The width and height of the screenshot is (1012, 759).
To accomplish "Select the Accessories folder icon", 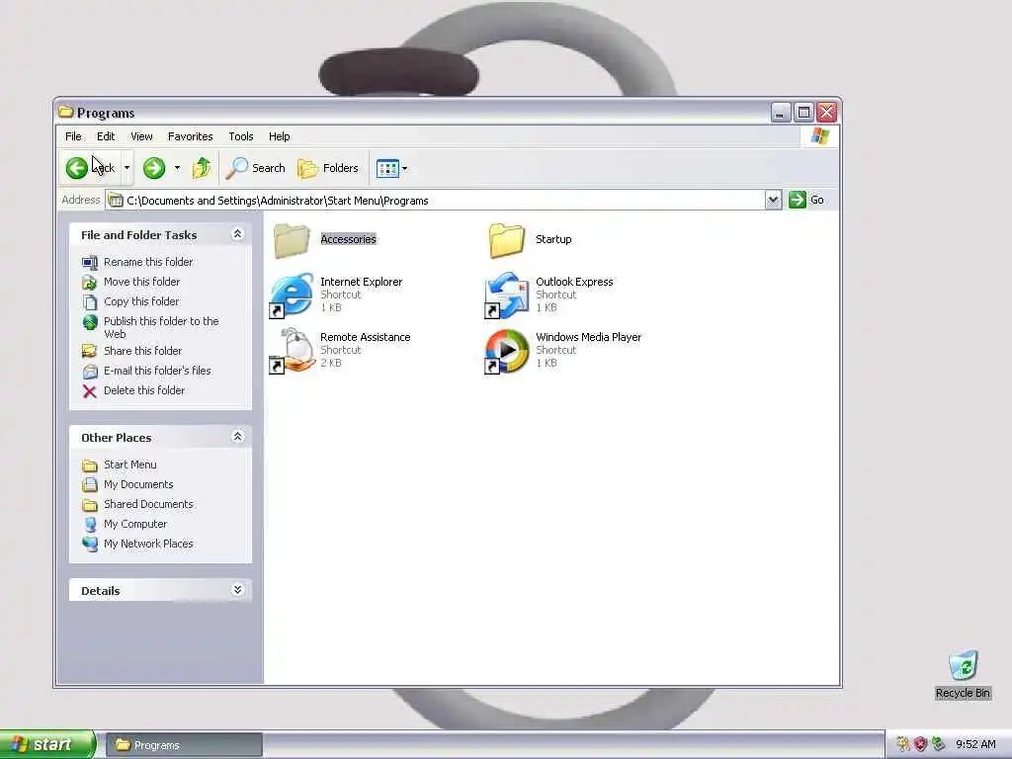I will click(x=292, y=240).
